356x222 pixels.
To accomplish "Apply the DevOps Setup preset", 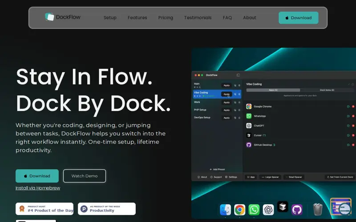I will click(x=227, y=118).
